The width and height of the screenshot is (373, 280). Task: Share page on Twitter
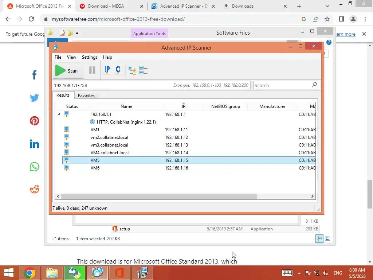[35, 98]
